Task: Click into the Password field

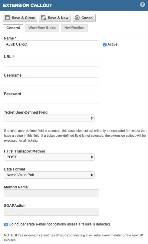Action: coord(51,100)
